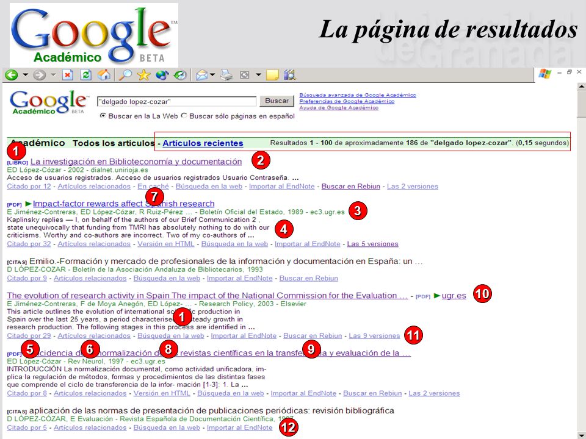Open the ugr.es PDF link
This screenshot has width=586, height=439.
454,296
